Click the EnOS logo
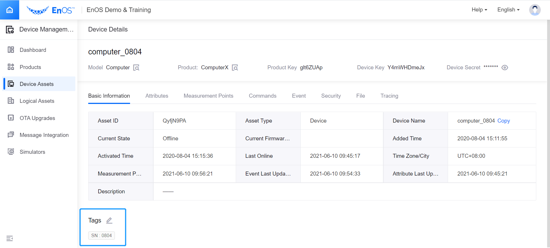 (51, 10)
